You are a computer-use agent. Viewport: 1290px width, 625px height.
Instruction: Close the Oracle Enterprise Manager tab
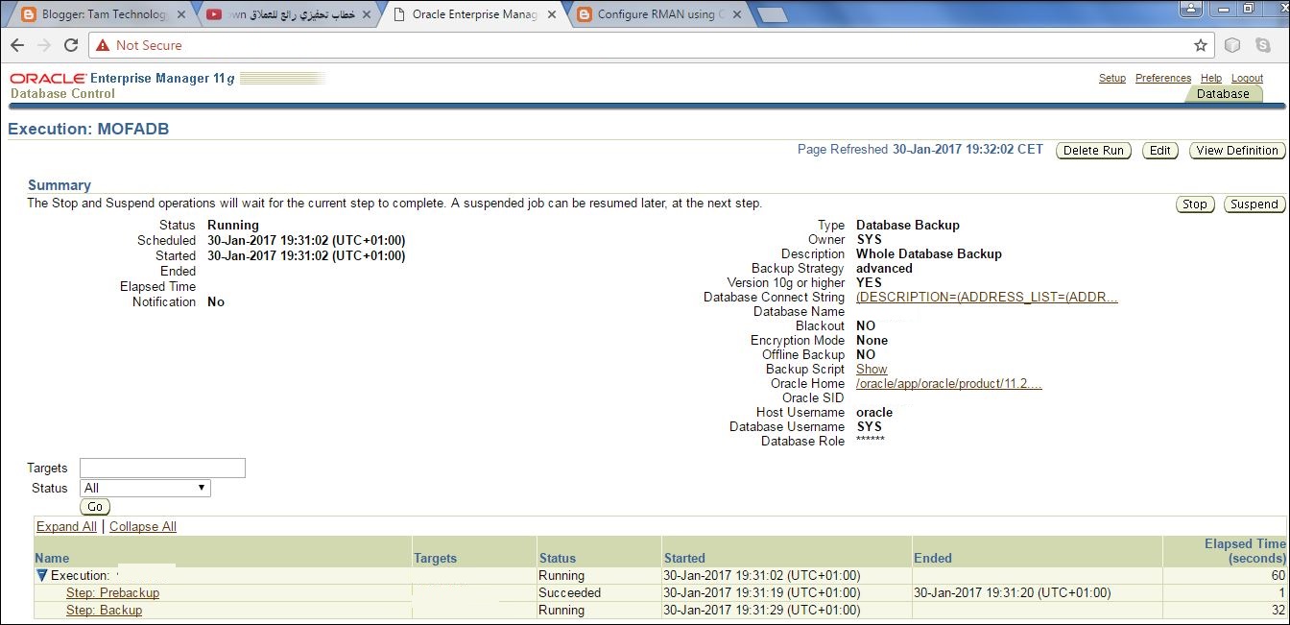551,14
